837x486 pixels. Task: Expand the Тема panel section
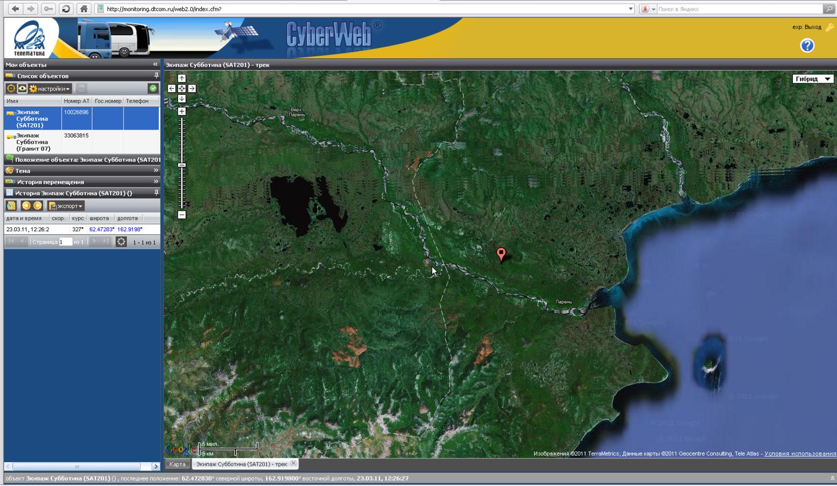(x=156, y=170)
